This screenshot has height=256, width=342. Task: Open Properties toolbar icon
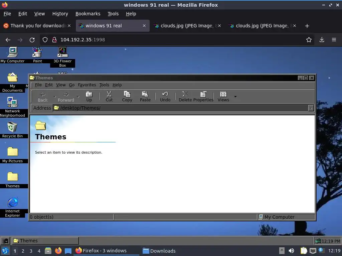[203, 97]
